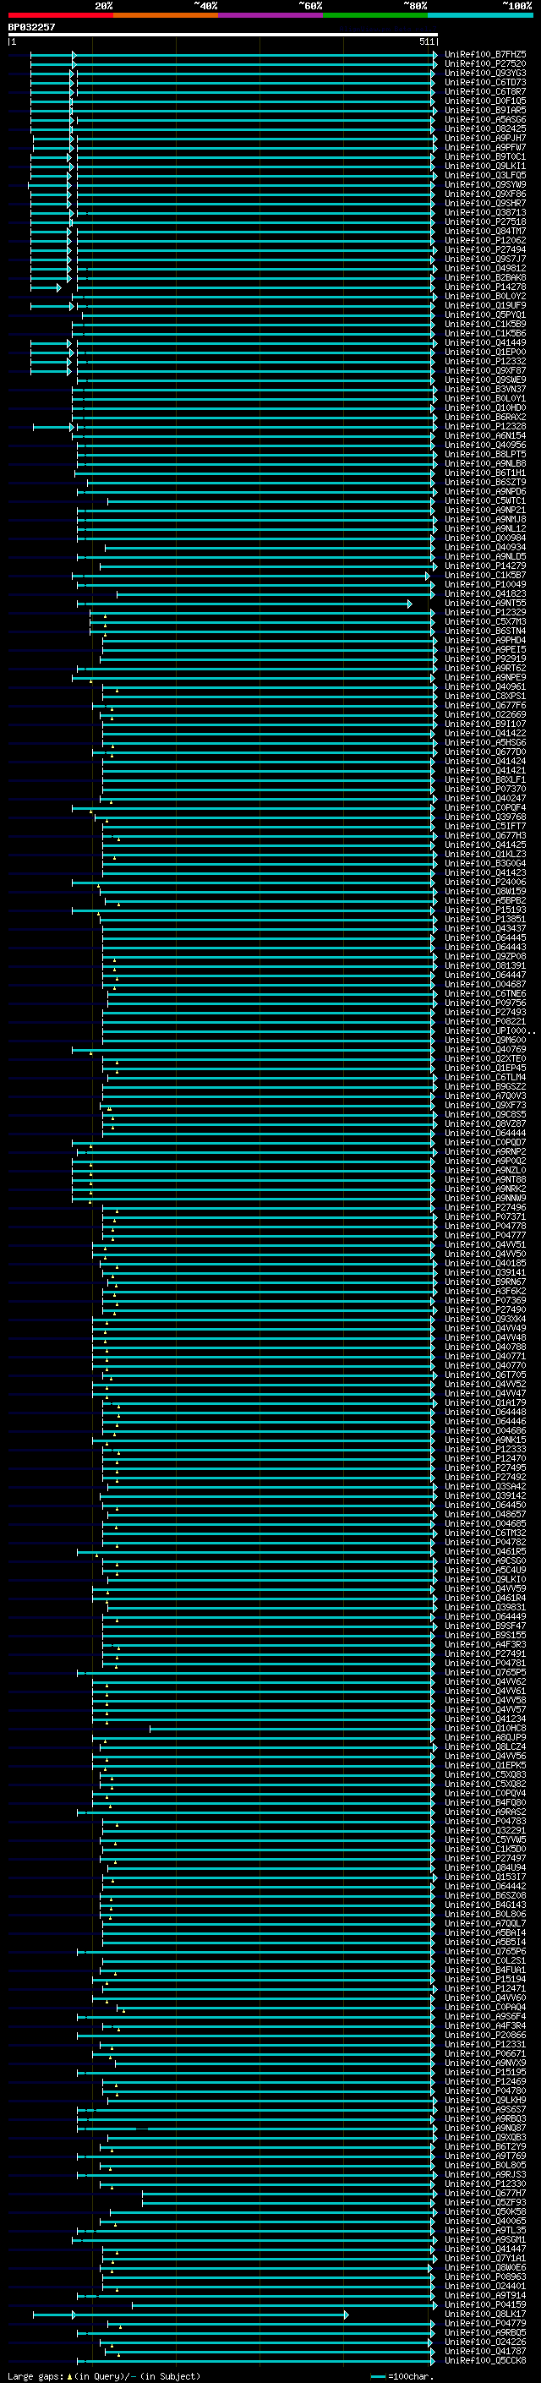Image resolution: width=541 pixels, height=2383 pixels.
Task: Select hit label UniRef100_O64444
Action: pos(485,1134)
